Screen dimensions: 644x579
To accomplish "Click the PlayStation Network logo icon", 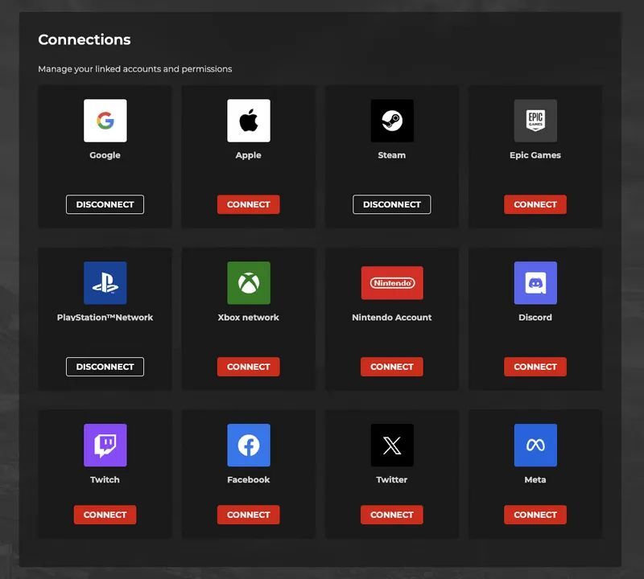I will pos(105,283).
